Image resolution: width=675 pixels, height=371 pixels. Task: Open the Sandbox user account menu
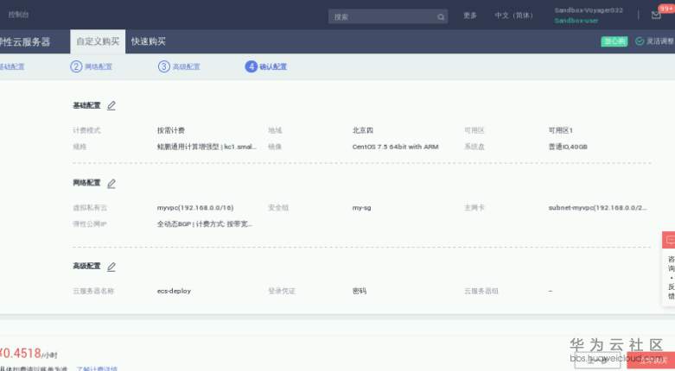tap(588, 15)
